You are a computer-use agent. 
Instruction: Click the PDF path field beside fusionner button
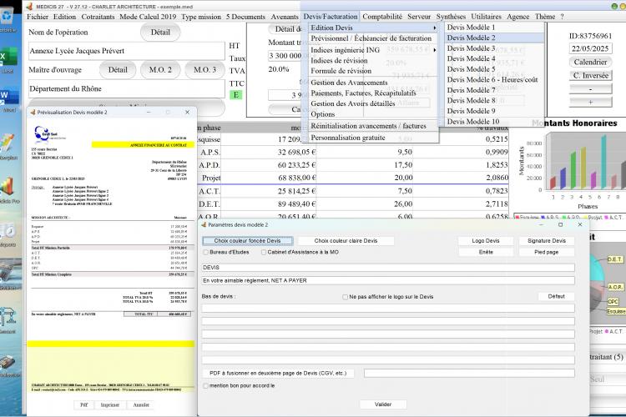pyautogui.click(x=469, y=373)
